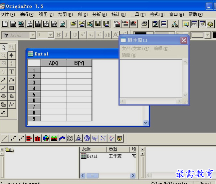Click the New Function toolbar icon
This screenshot has width=216, height=184.
pos(46,24)
